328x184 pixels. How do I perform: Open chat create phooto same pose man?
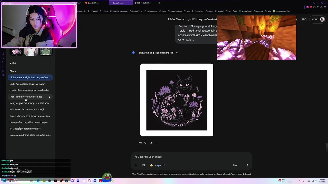point(30,90)
